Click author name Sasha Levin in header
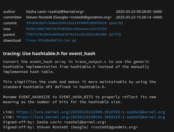The width and height of the screenshot is (174, 132). tap(55, 12)
